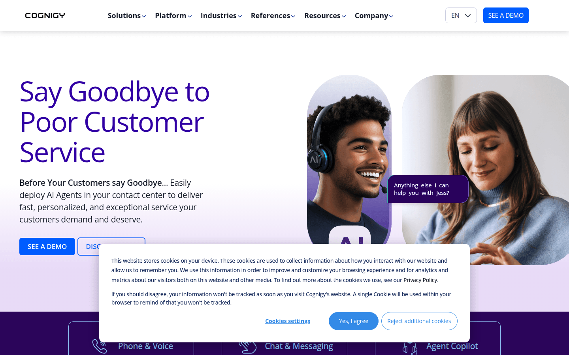569x355 pixels.
Task: Select the Agent Copilot headset icon
Action: [410, 348]
